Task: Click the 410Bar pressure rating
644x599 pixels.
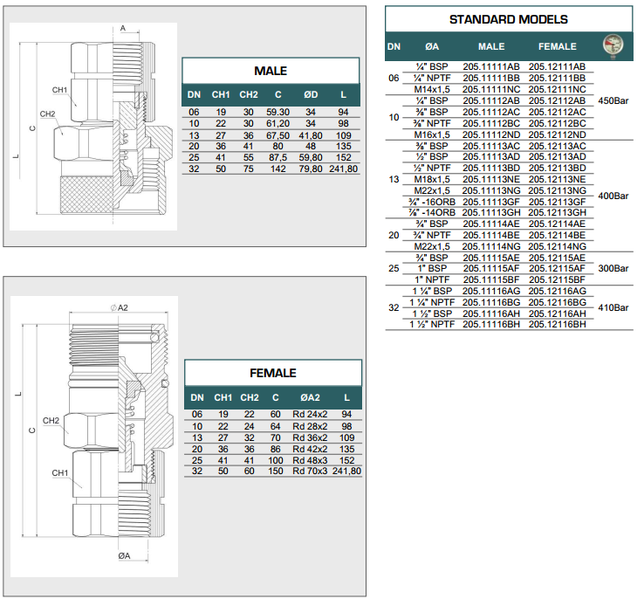Action: 613,307
